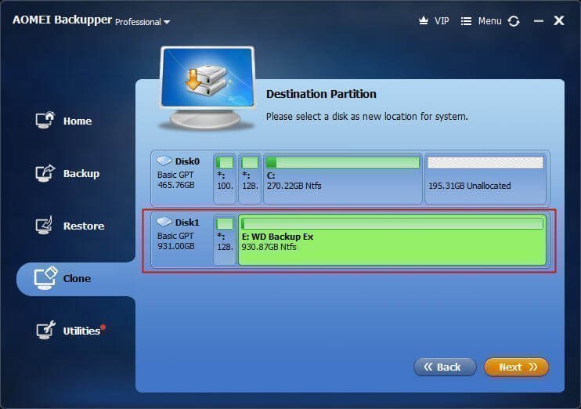Select the E: WD Backup Ex partition

[392, 241]
